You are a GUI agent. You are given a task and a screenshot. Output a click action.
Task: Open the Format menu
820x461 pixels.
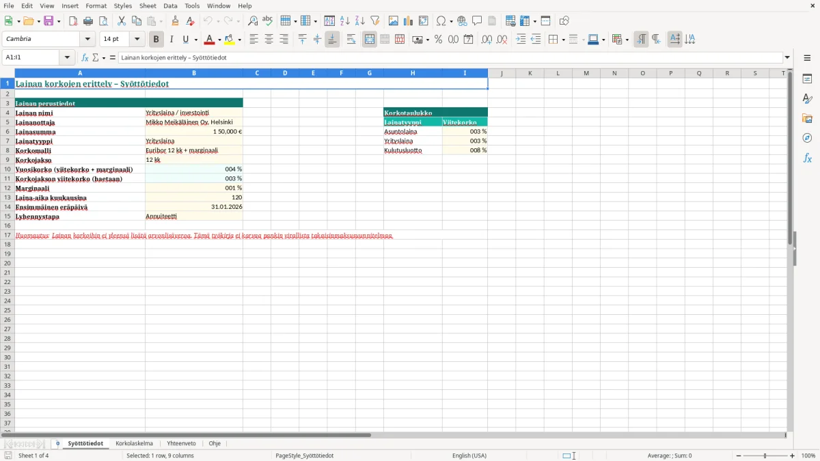[x=96, y=5]
